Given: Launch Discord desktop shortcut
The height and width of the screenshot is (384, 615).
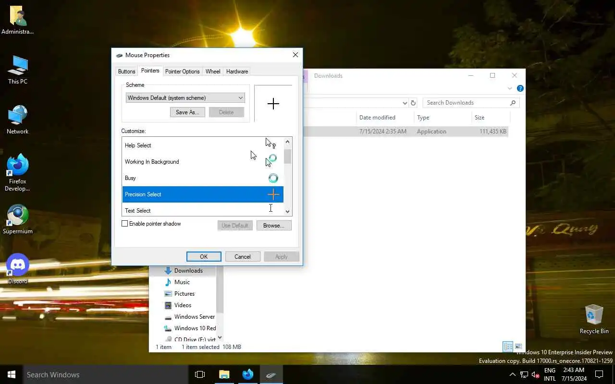Looking at the screenshot, I should click(18, 269).
